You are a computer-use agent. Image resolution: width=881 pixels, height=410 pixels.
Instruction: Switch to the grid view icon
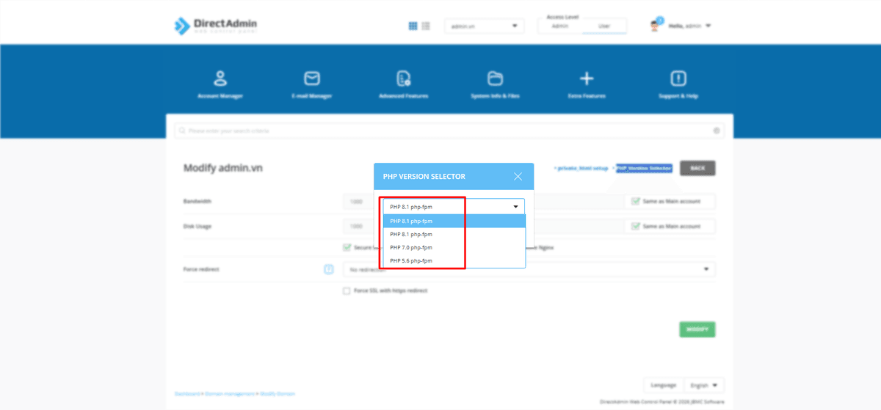(x=413, y=26)
